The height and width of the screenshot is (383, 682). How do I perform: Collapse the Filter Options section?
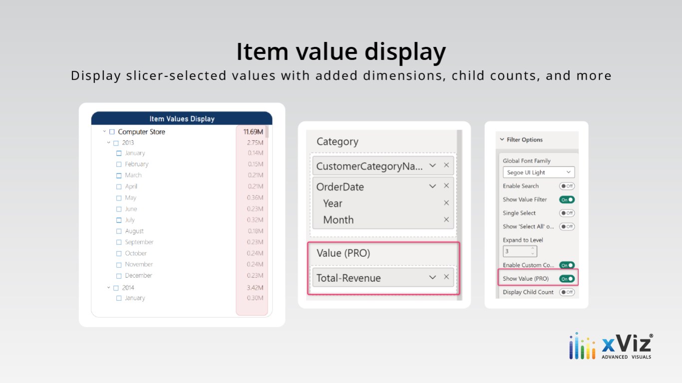pos(502,140)
